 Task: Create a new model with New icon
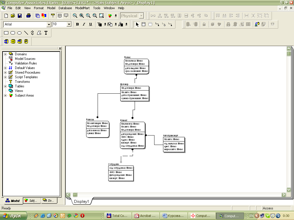[6, 16]
